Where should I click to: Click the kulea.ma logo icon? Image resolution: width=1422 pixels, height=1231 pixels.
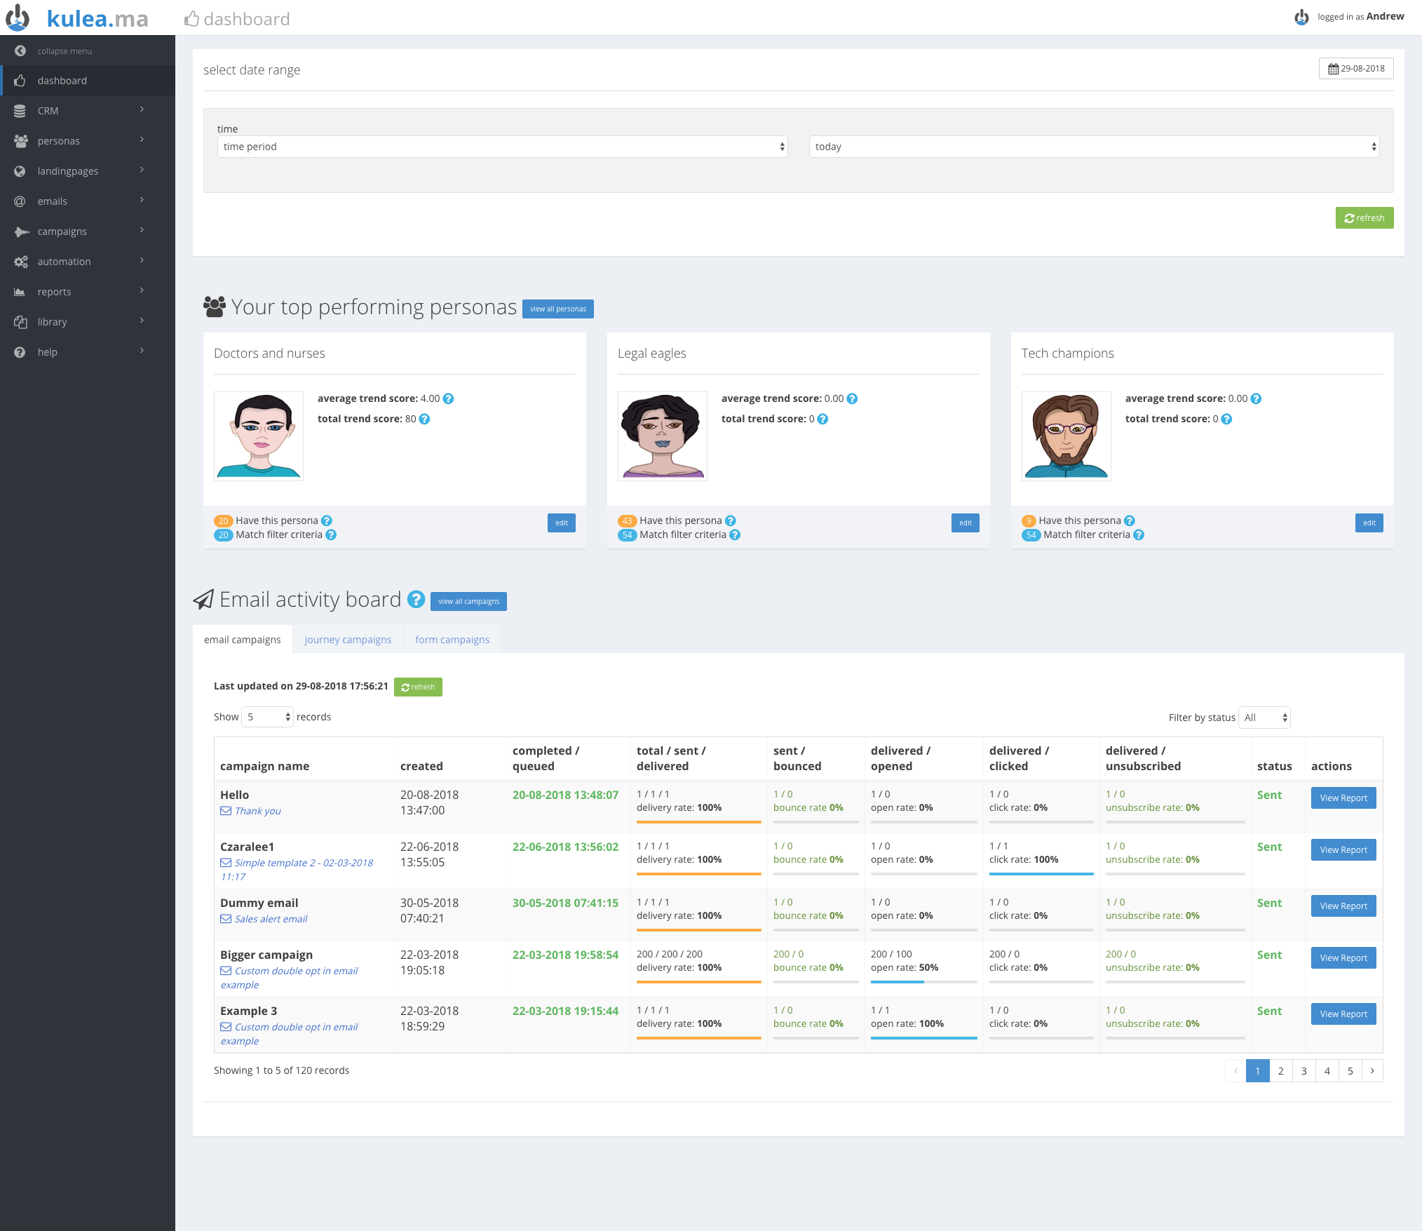[18, 18]
